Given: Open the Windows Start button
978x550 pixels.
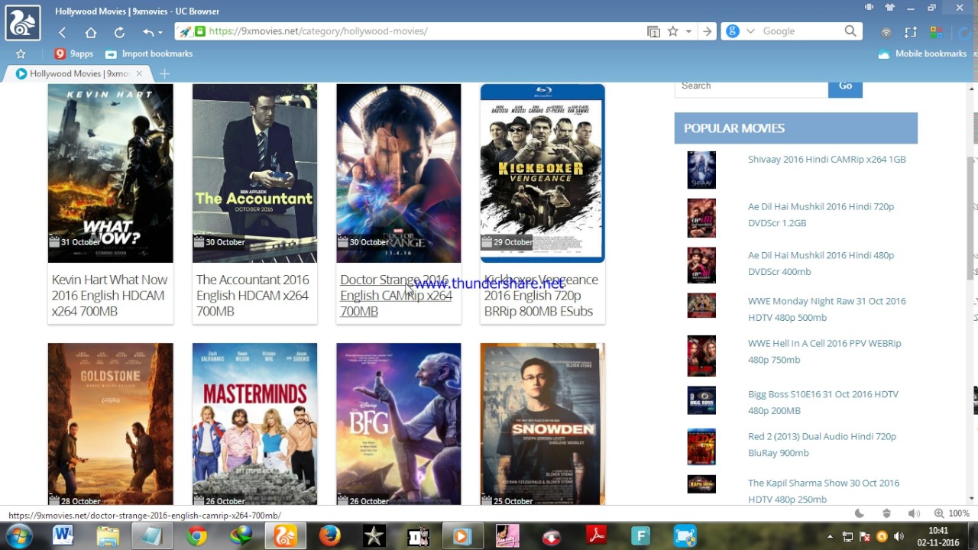Looking at the screenshot, I should tap(18, 537).
